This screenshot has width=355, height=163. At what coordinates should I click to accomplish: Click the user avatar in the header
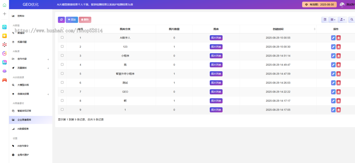[x=342, y=5]
